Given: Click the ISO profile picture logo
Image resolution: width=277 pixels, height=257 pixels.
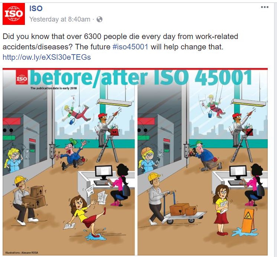Looking at the screenshot, I should coord(14,14).
